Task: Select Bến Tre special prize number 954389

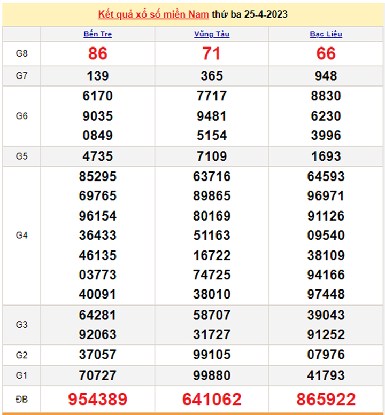Action: [98, 399]
